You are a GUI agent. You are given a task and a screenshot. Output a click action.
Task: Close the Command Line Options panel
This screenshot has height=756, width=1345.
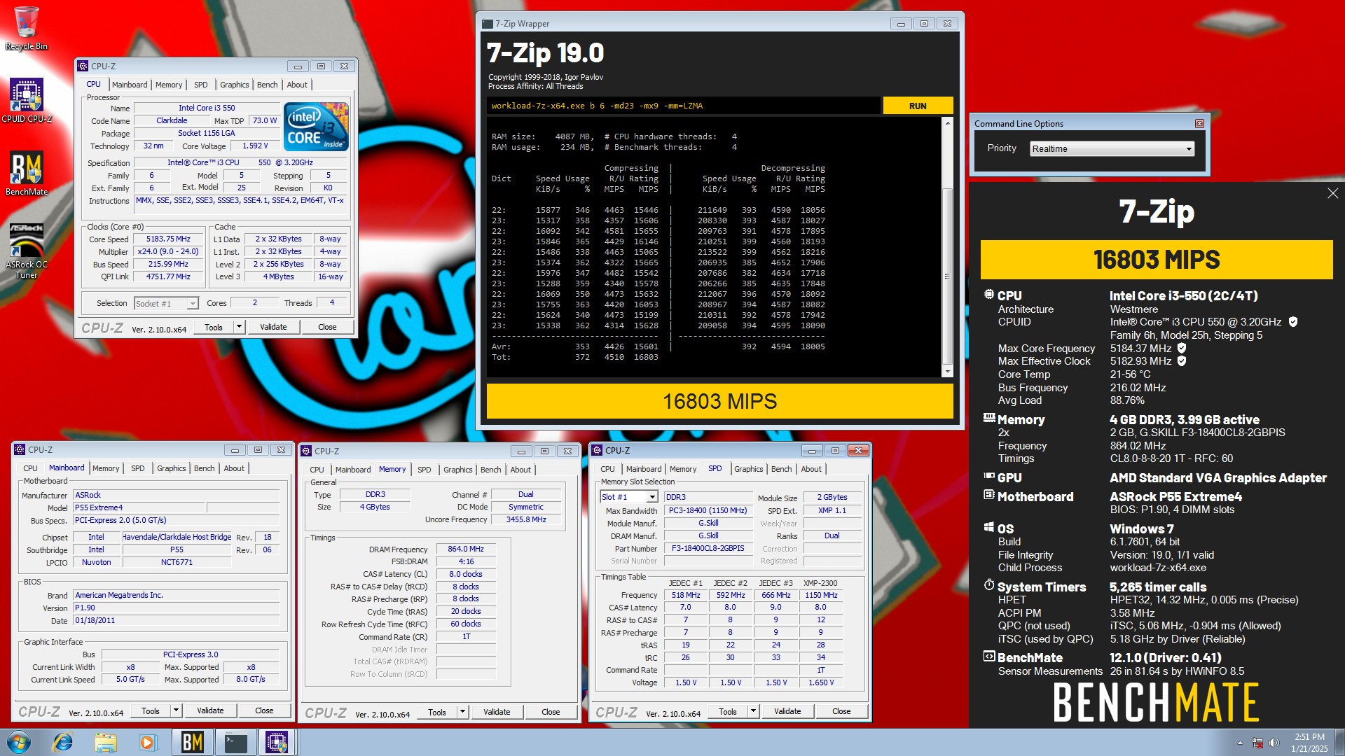[x=1199, y=123]
